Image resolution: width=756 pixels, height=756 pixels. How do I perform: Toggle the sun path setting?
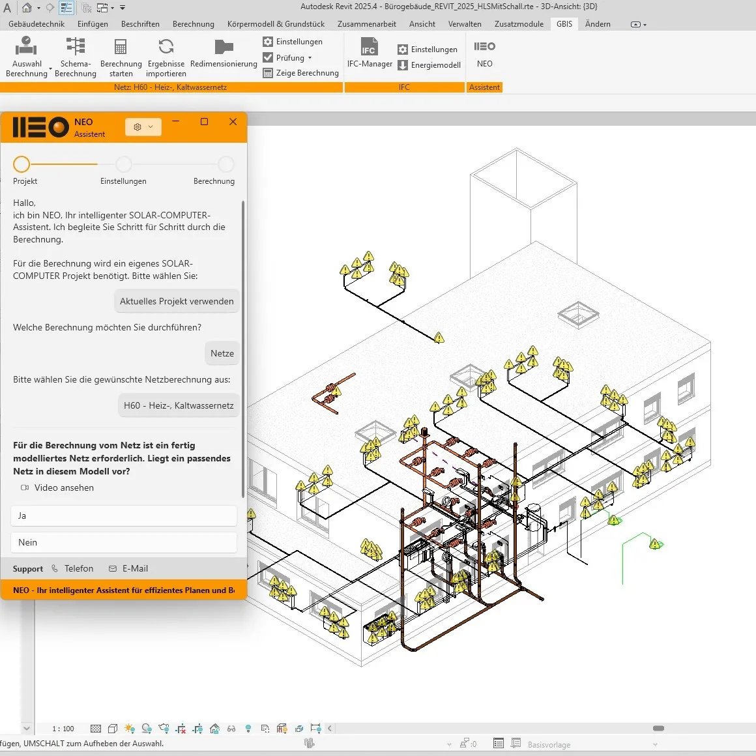coord(130,729)
